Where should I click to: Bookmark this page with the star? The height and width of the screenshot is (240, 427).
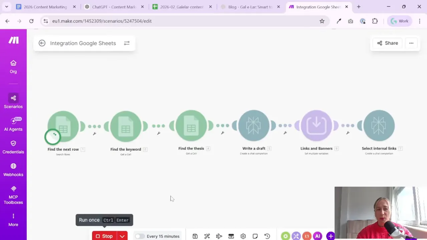(322, 21)
